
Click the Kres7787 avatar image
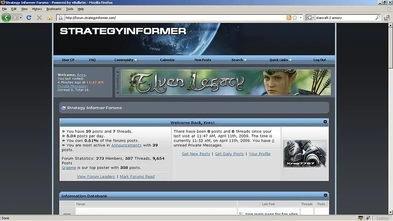point(305,153)
